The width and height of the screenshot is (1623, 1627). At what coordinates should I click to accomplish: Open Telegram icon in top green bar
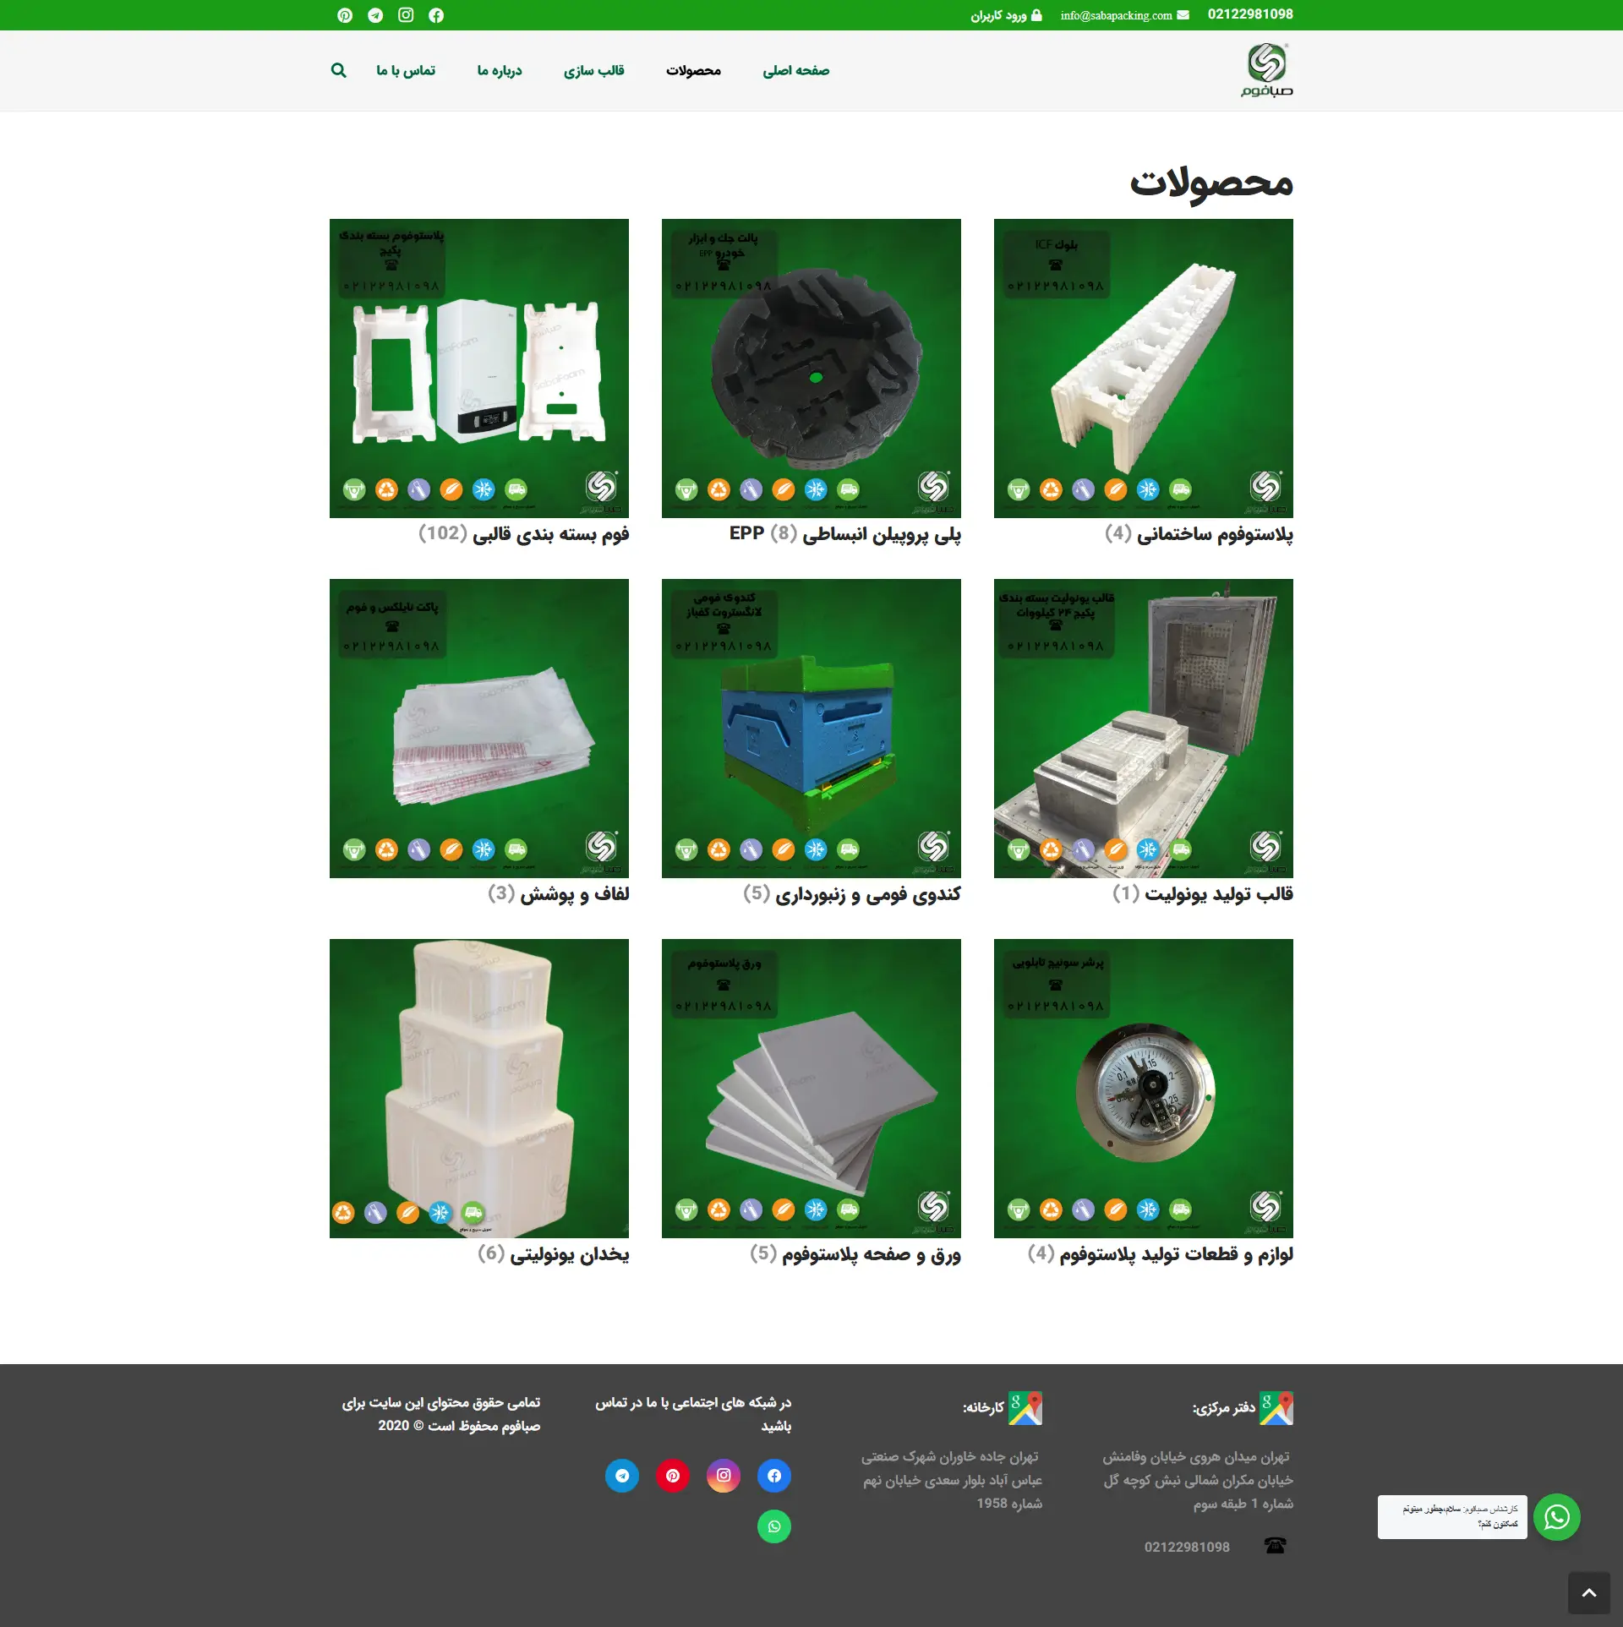coord(375,15)
